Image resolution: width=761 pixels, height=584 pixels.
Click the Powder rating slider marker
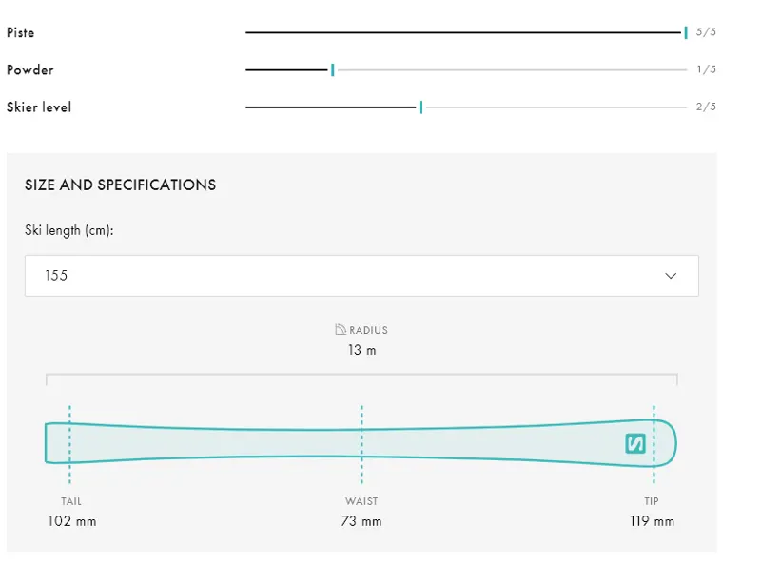(332, 69)
